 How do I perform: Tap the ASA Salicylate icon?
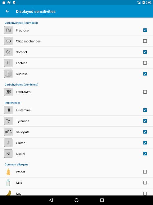(8, 132)
